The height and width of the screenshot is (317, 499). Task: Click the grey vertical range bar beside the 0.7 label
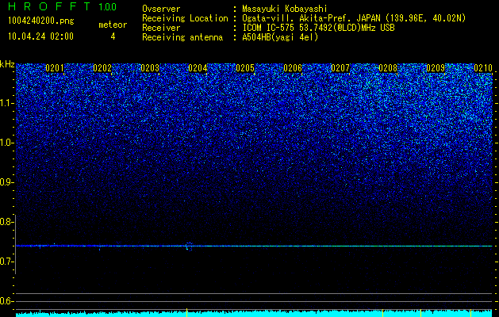(x=16, y=244)
